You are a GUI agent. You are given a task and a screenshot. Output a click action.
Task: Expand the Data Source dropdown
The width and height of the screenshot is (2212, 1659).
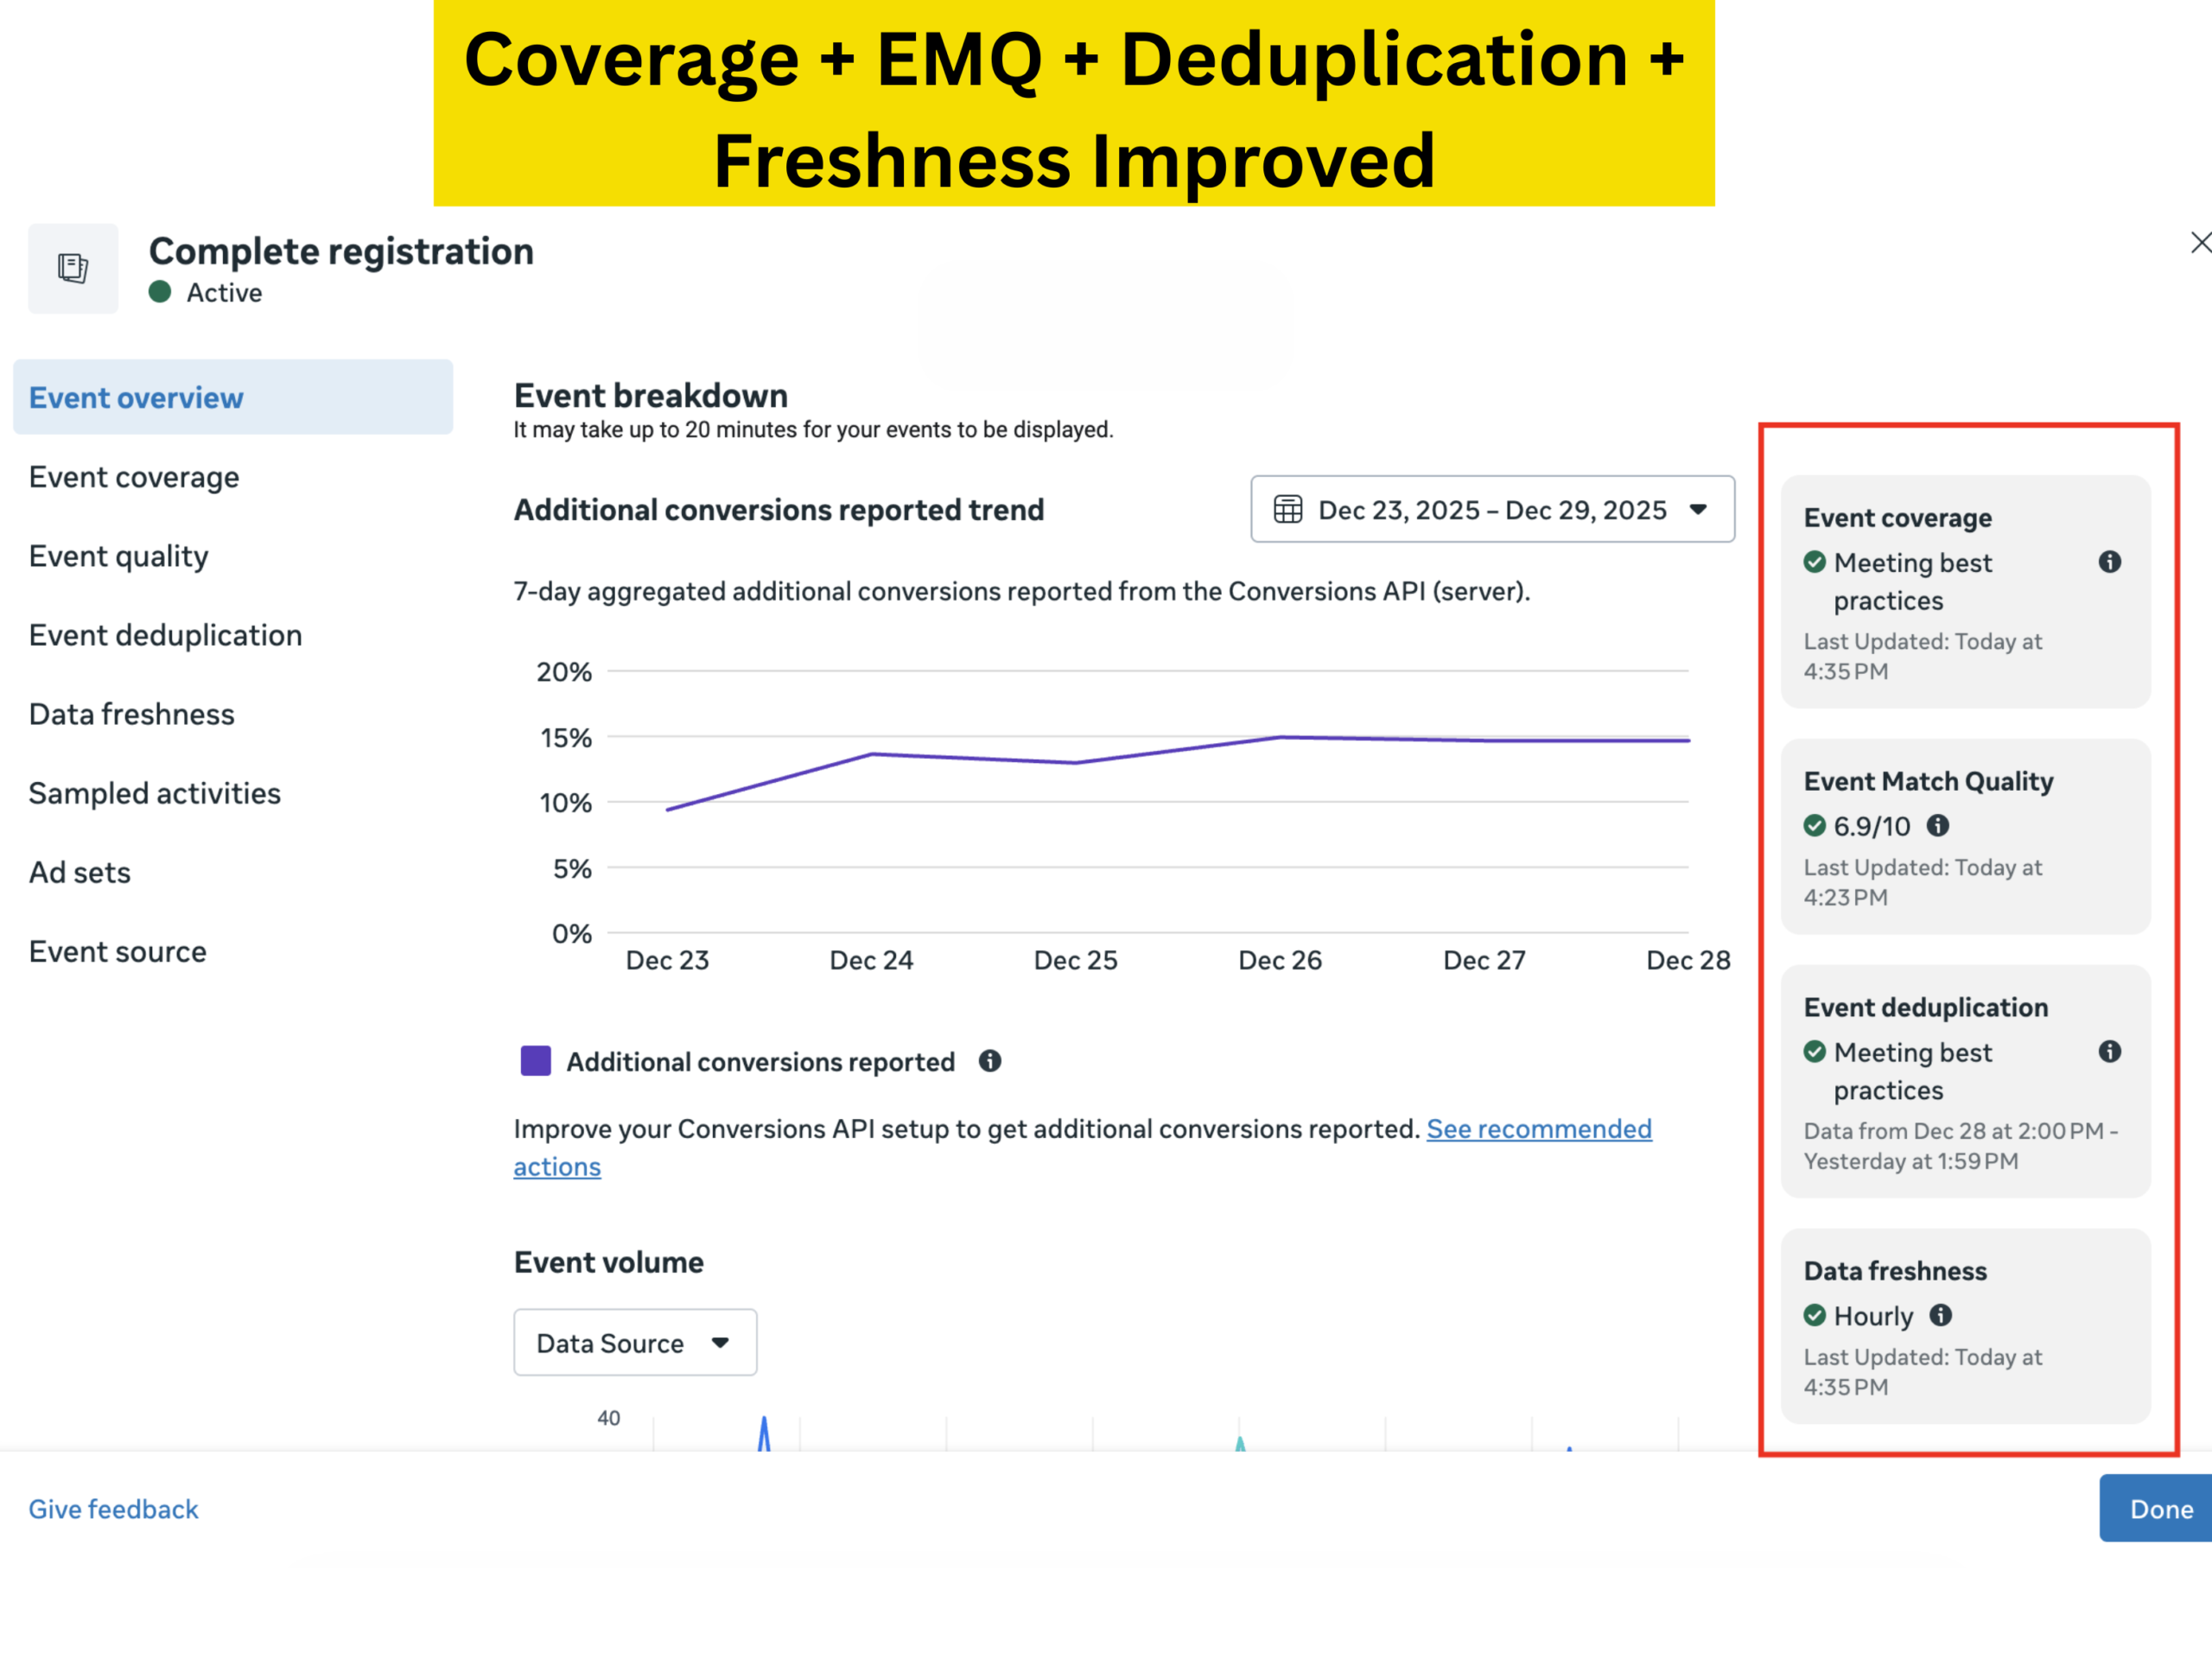634,1342
